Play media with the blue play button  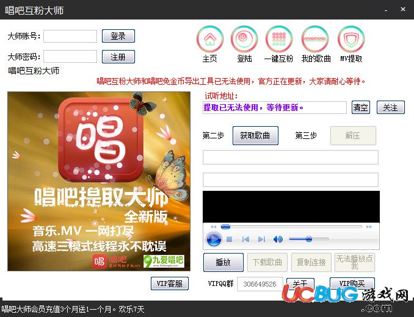pos(214,239)
